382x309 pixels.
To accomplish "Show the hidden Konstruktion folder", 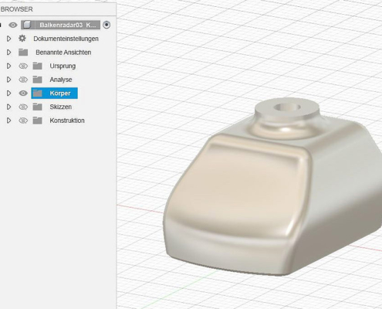I will coord(23,121).
